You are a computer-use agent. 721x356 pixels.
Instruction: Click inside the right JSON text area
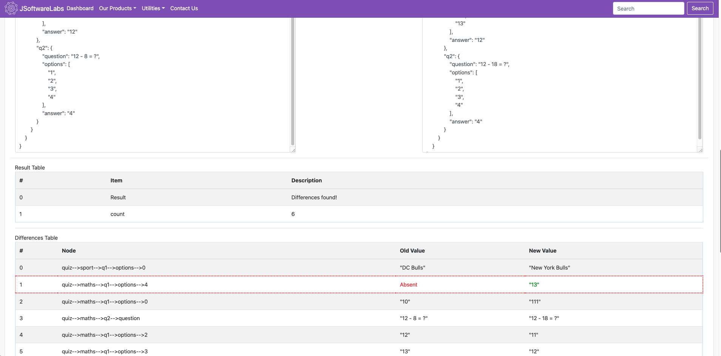click(x=560, y=85)
